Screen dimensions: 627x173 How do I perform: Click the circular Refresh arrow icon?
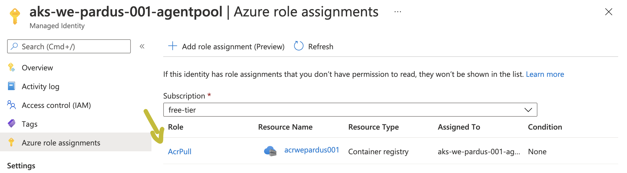click(298, 46)
